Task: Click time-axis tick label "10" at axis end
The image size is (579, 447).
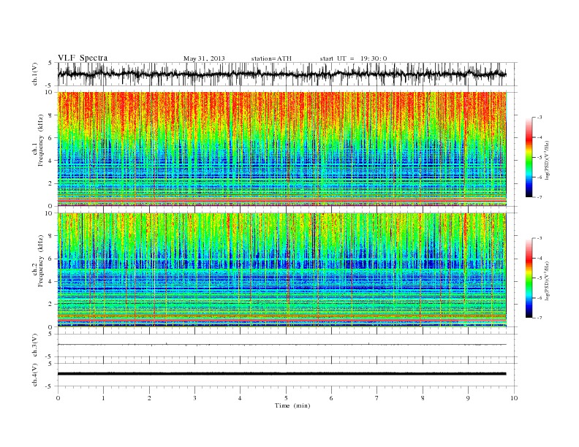Action: pyautogui.click(x=514, y=398)
